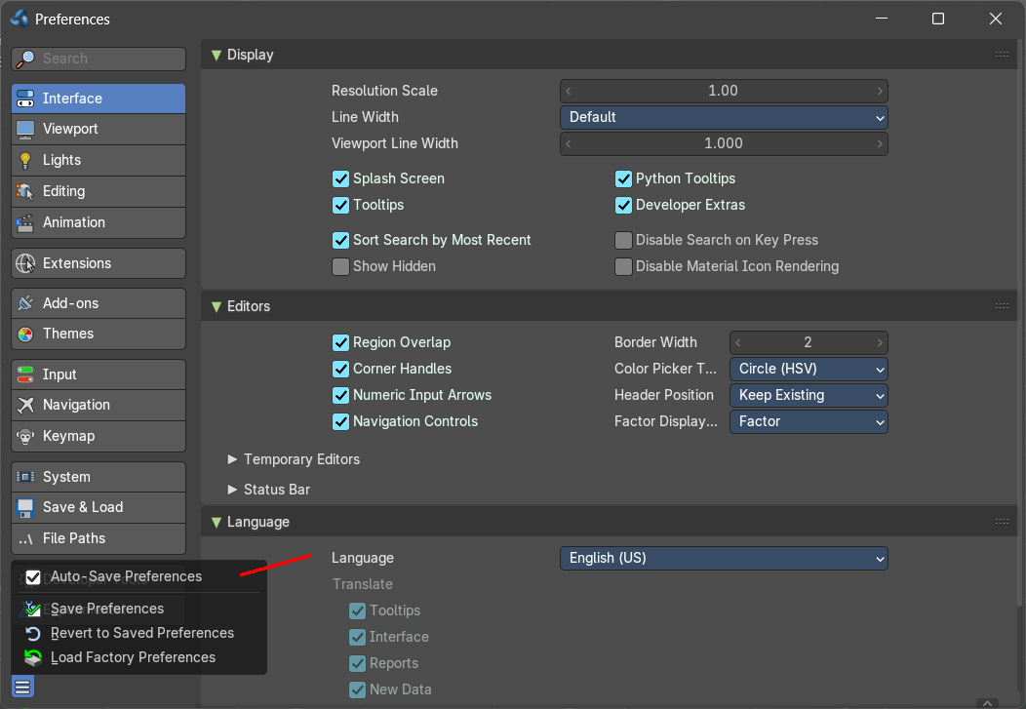Click the preferences Search field
Image resolution: width=1026 pixels, height=709 pixels.
(x=99, y=59)
